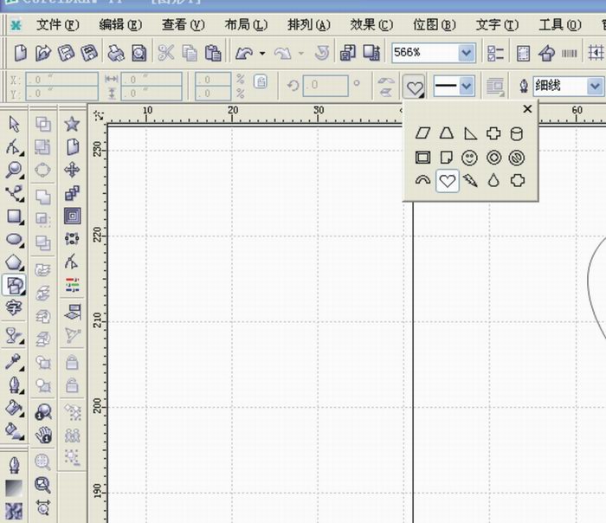Open the zoom level dropdown
Screen dimensions: 606x523
(x=467, y=53)
